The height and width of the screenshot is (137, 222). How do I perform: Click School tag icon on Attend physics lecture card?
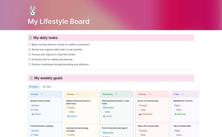[x=104, y=116]
